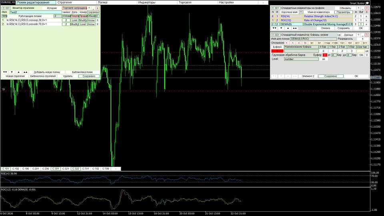Select the b> relation operator
Image resolution: width=384 pixels, height=216 pixels.
coord(312,43)
